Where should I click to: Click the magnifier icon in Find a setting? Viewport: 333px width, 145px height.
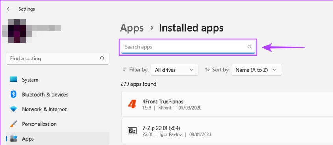[x=102, y=58]
